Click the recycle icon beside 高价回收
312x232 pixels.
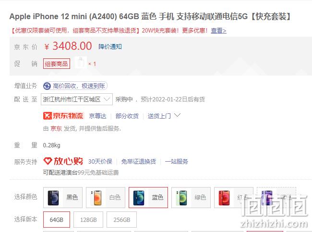point(47,86)
